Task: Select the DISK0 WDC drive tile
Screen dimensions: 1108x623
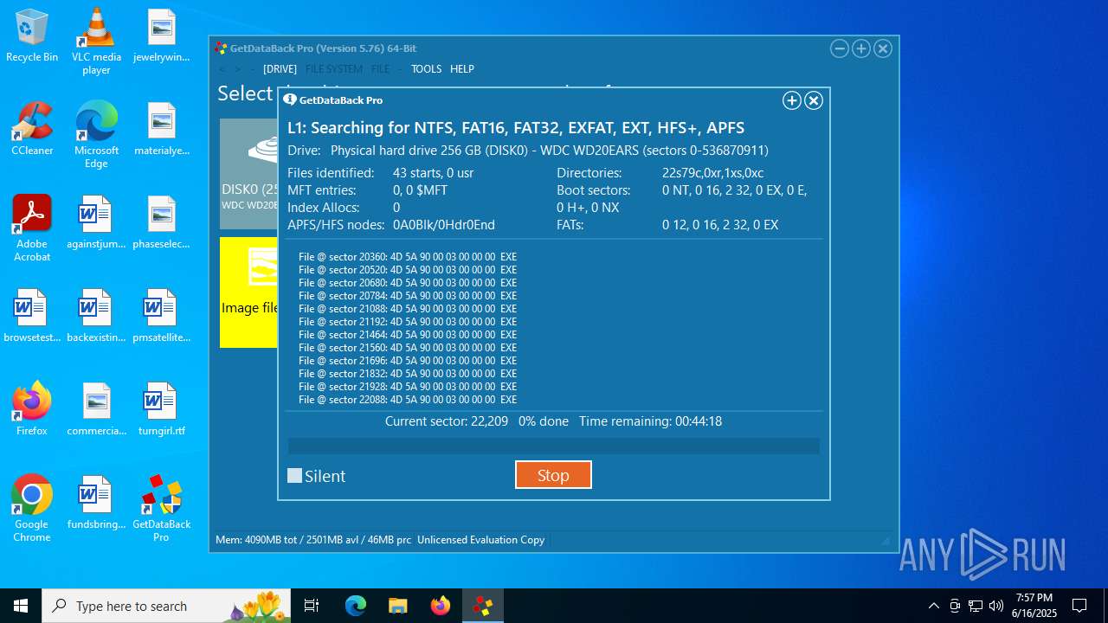Action: [x=249, y=174]
